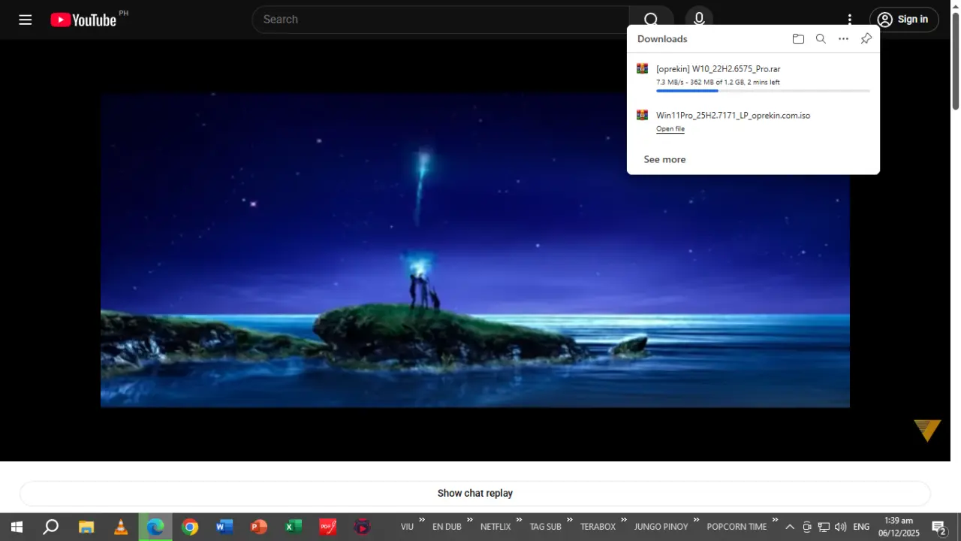Click the JUNGO PINOY taskbar toolbar label
This screenshot has height=541, width=961.
pyautogui.click(x=661, y=527)
